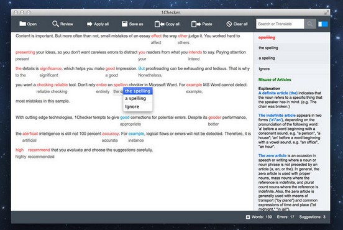Image resolution: width=343 pixels, height=230 pixels.
Task: Click the blue word 'But'
Action: 141,68
